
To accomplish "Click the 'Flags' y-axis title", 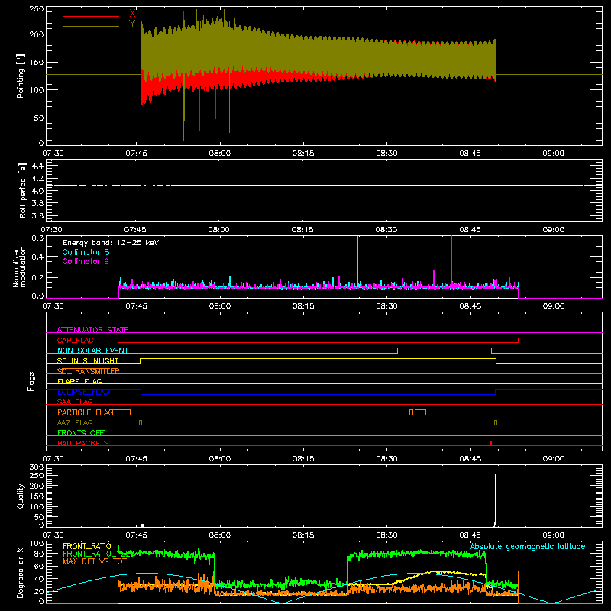I will [31, 381].
